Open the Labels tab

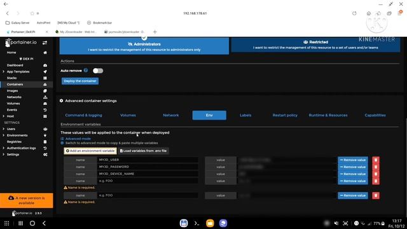coord(245,115)
